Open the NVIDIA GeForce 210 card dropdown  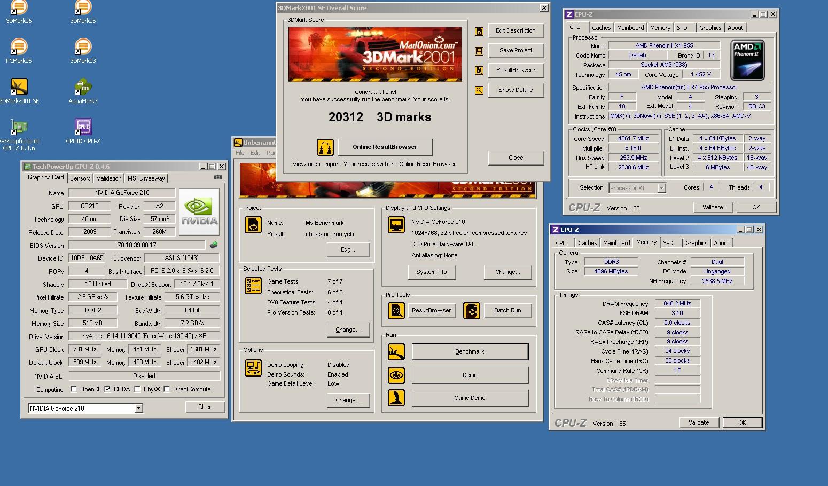tap(139, 408)
